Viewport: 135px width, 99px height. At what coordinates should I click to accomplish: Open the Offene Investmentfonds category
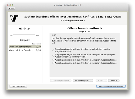click(25, 47)
